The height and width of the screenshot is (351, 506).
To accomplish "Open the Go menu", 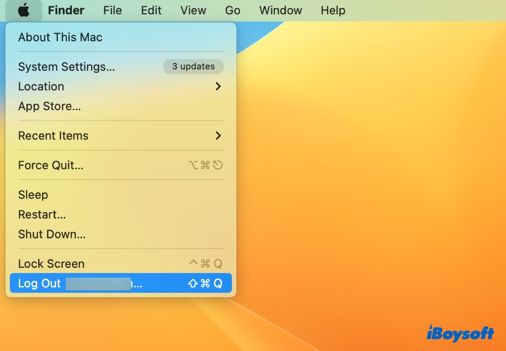I will coord(233,11).
